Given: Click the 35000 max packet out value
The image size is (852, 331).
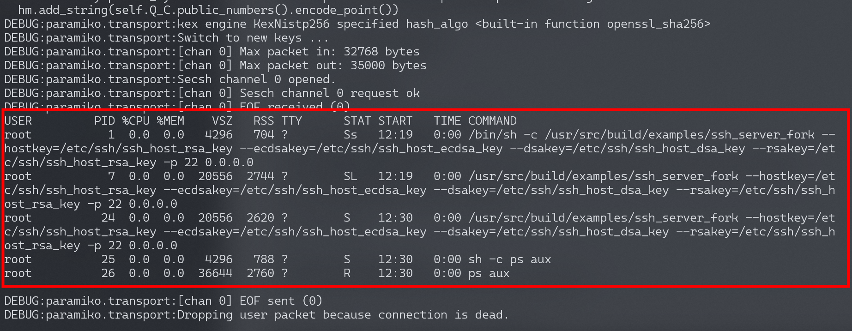Looking at the screenshot, I should [368, 66].
